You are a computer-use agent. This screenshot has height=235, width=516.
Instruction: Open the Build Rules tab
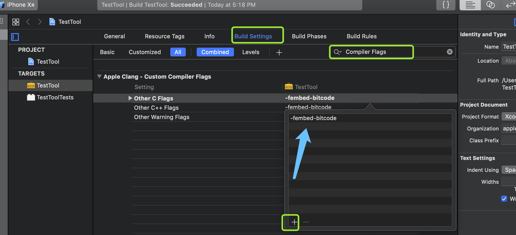(x=362, y=36)
